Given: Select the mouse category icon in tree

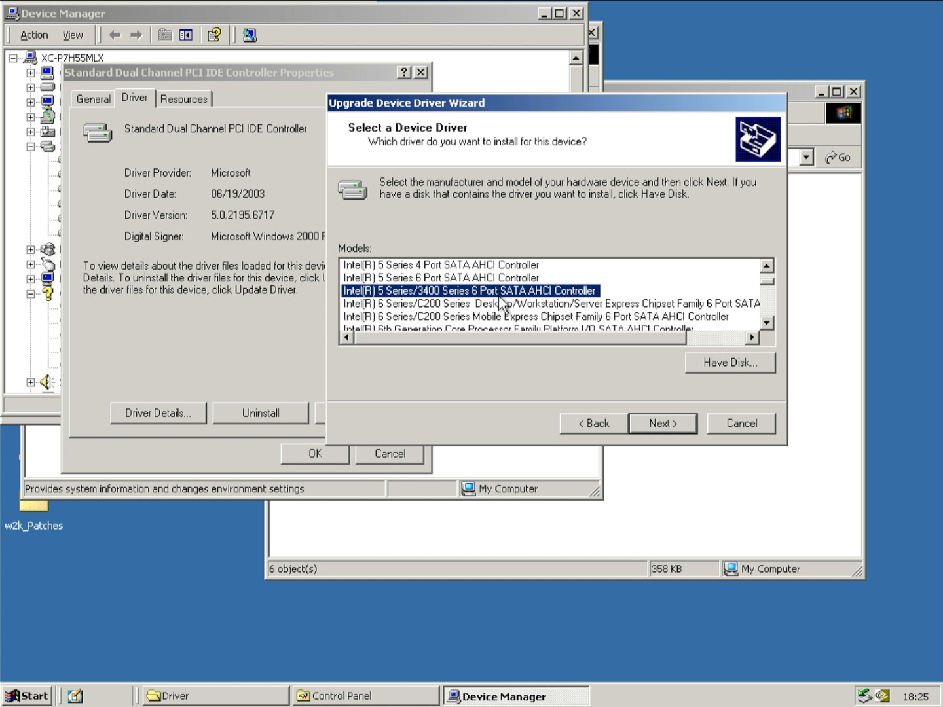Looking at the screenshot, I should coord(47,264).
